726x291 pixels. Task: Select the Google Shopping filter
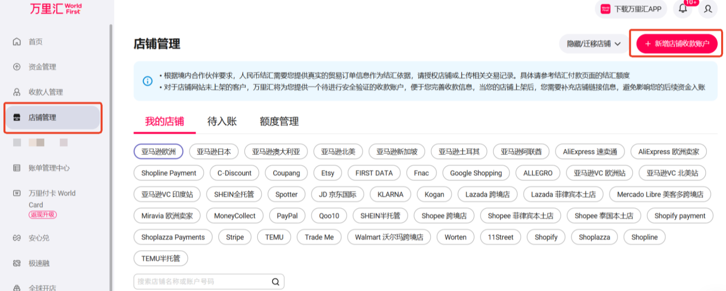(x=476, y=173)
